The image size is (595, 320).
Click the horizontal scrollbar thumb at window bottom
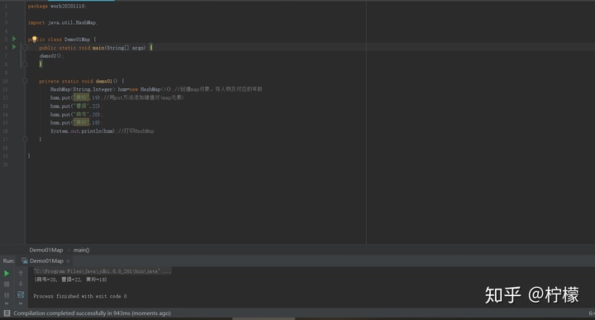264,319
